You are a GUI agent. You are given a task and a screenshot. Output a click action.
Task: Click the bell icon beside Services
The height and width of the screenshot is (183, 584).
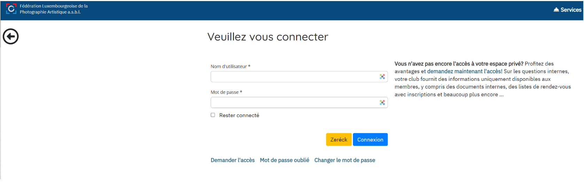pos(556,10)
